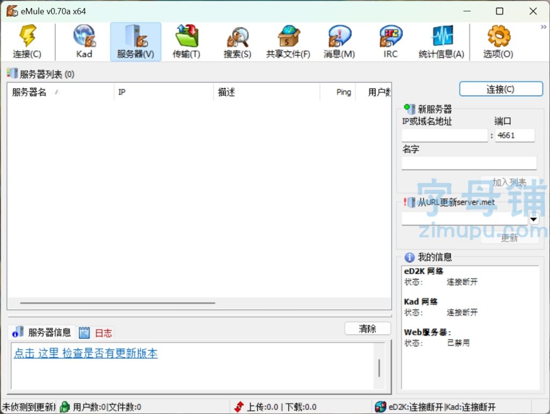Focus the server Name (名字) field
The width and height of the screenshot is (550, 414).
pyautogui.click(x=469, y=163)
